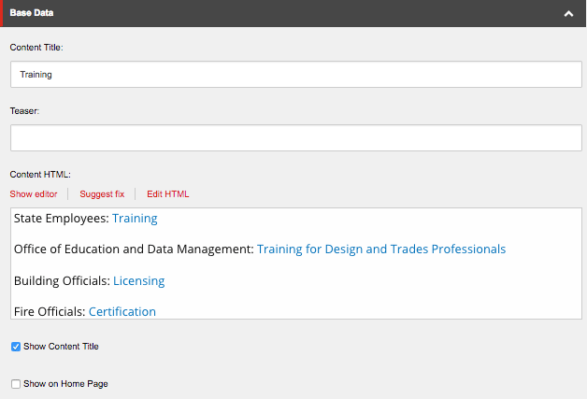The height and width of the screenshot is (399, 587).
Task: Enable the Show on Home Page checkbox
Action: (x=16, y=384)
